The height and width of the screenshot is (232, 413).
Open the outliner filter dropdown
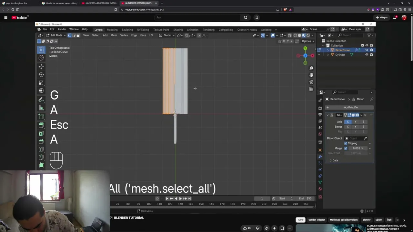[370, 35]
